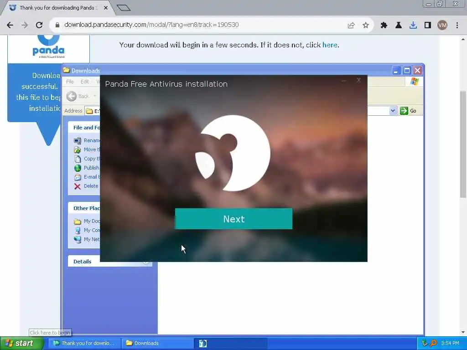This screenshot has width=467, height=350.
Task: Open Chrome three-dot menu
Action: (x=457, y=26)
